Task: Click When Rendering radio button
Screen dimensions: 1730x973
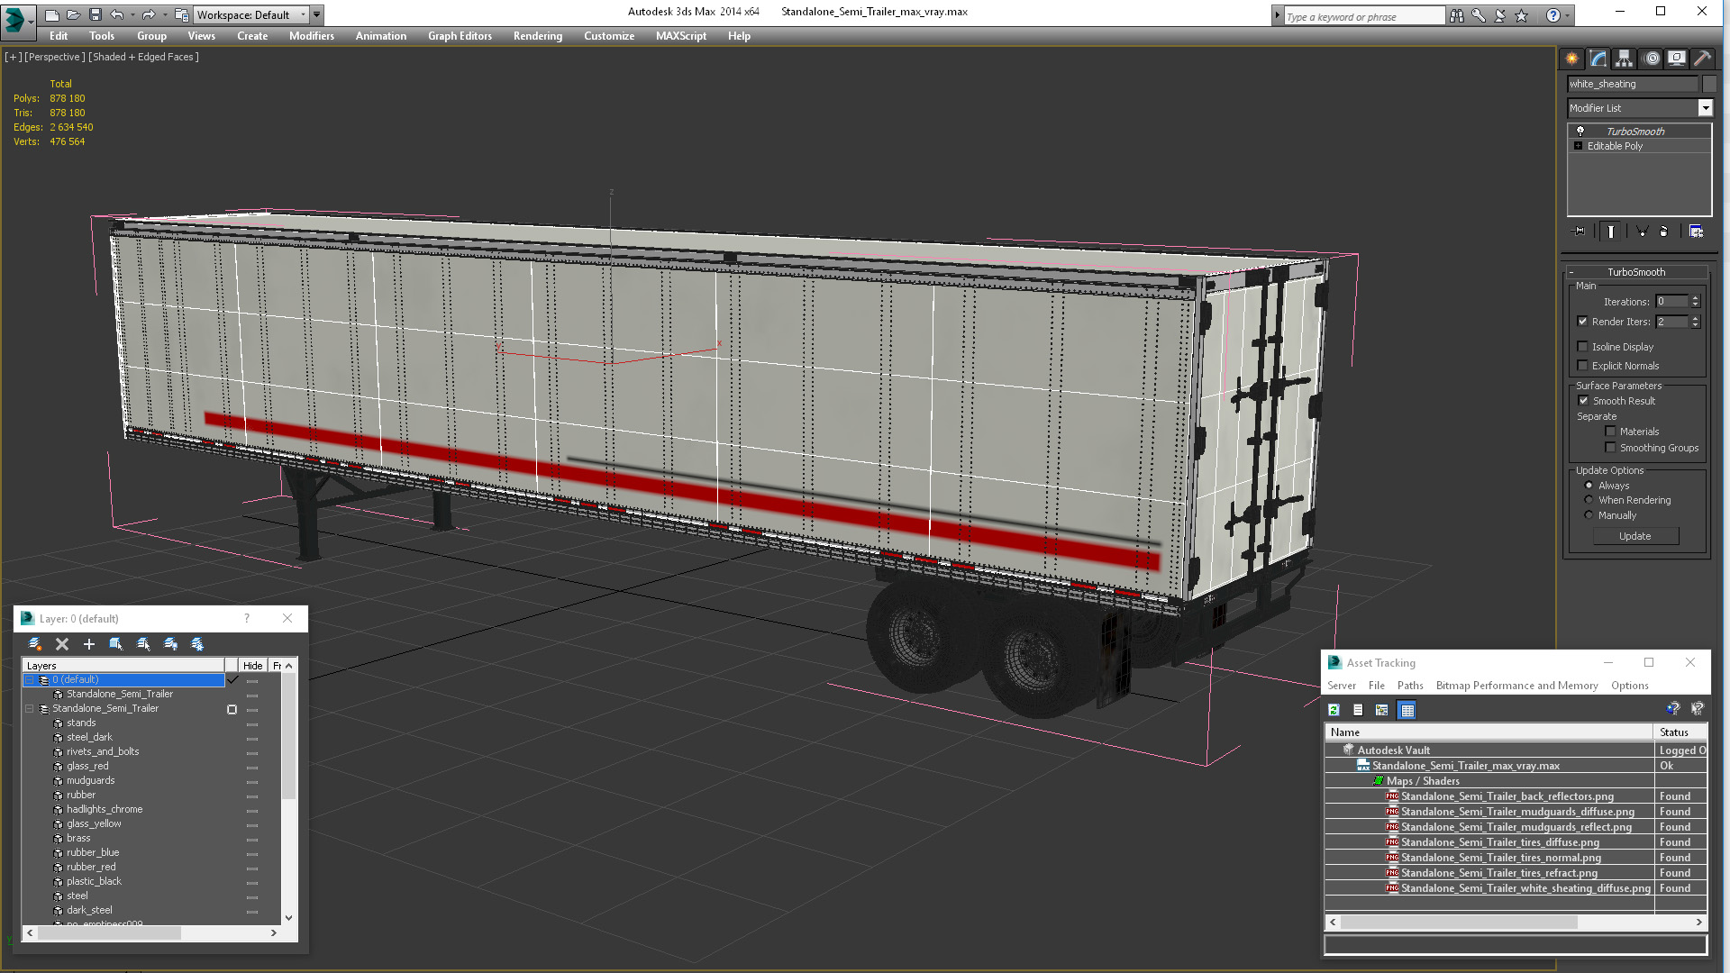Action: pyautogui.click(x=1589, y=499)
